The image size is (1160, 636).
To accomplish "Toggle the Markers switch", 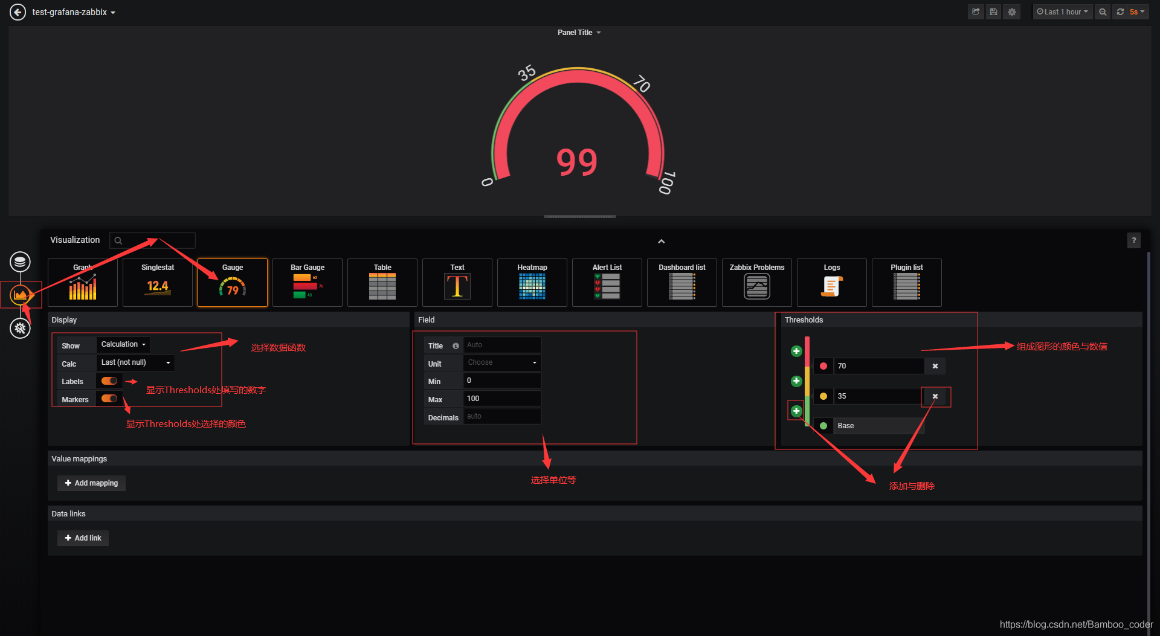I will pos(109,399).
